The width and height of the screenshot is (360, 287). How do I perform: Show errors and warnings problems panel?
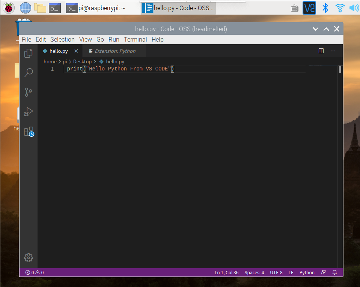(35, 272)
